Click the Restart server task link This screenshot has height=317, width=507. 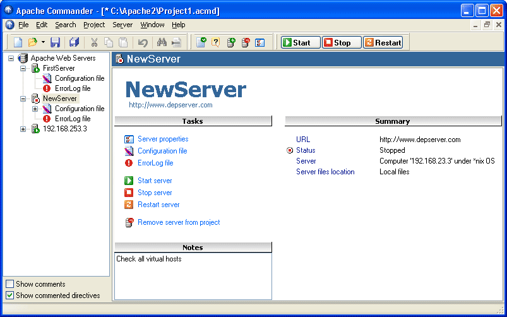pos(158,205)
